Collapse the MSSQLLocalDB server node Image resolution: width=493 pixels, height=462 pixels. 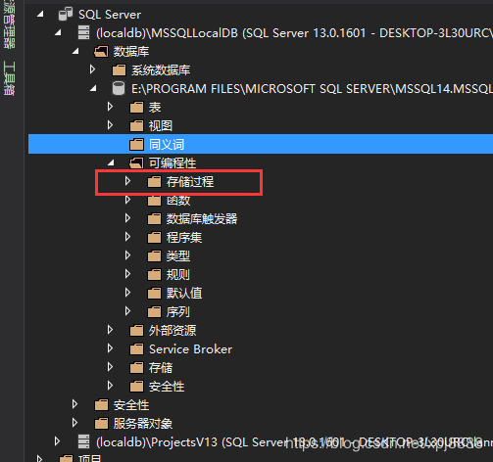coord(58,32)
